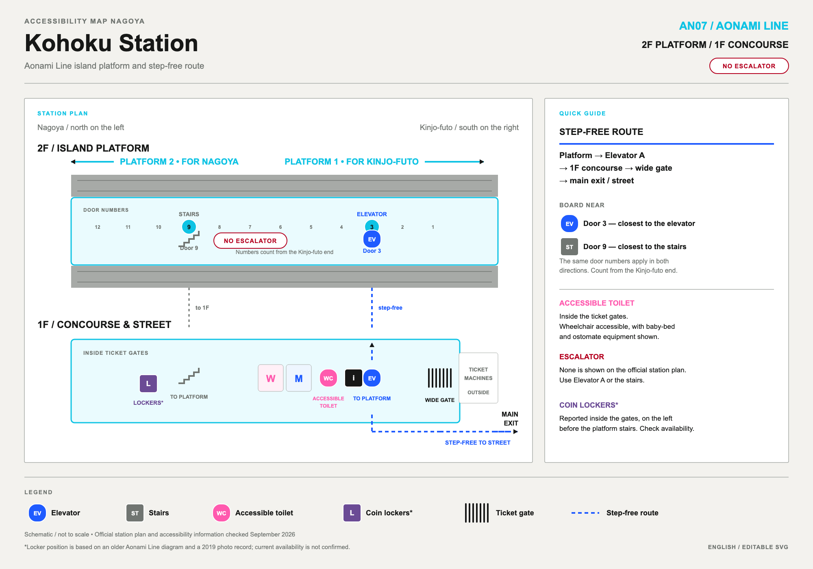
Task: Click the door number 1 label
Action: (433, 227)
